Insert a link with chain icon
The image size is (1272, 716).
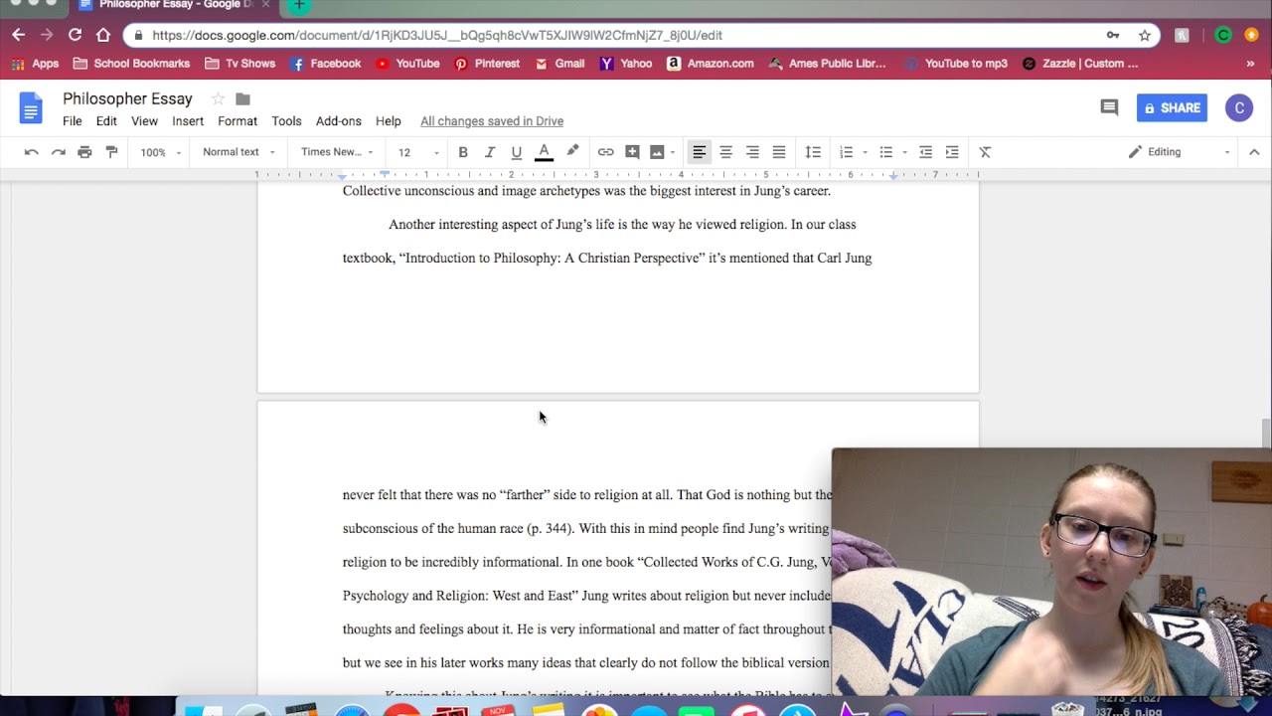click(605, 152)
